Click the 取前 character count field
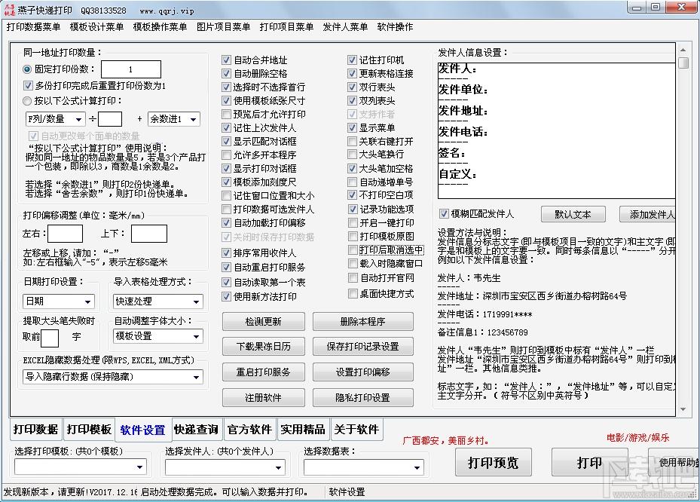This screenshot has height=502, width=700. pyautogui.click(x=50, y=338)
